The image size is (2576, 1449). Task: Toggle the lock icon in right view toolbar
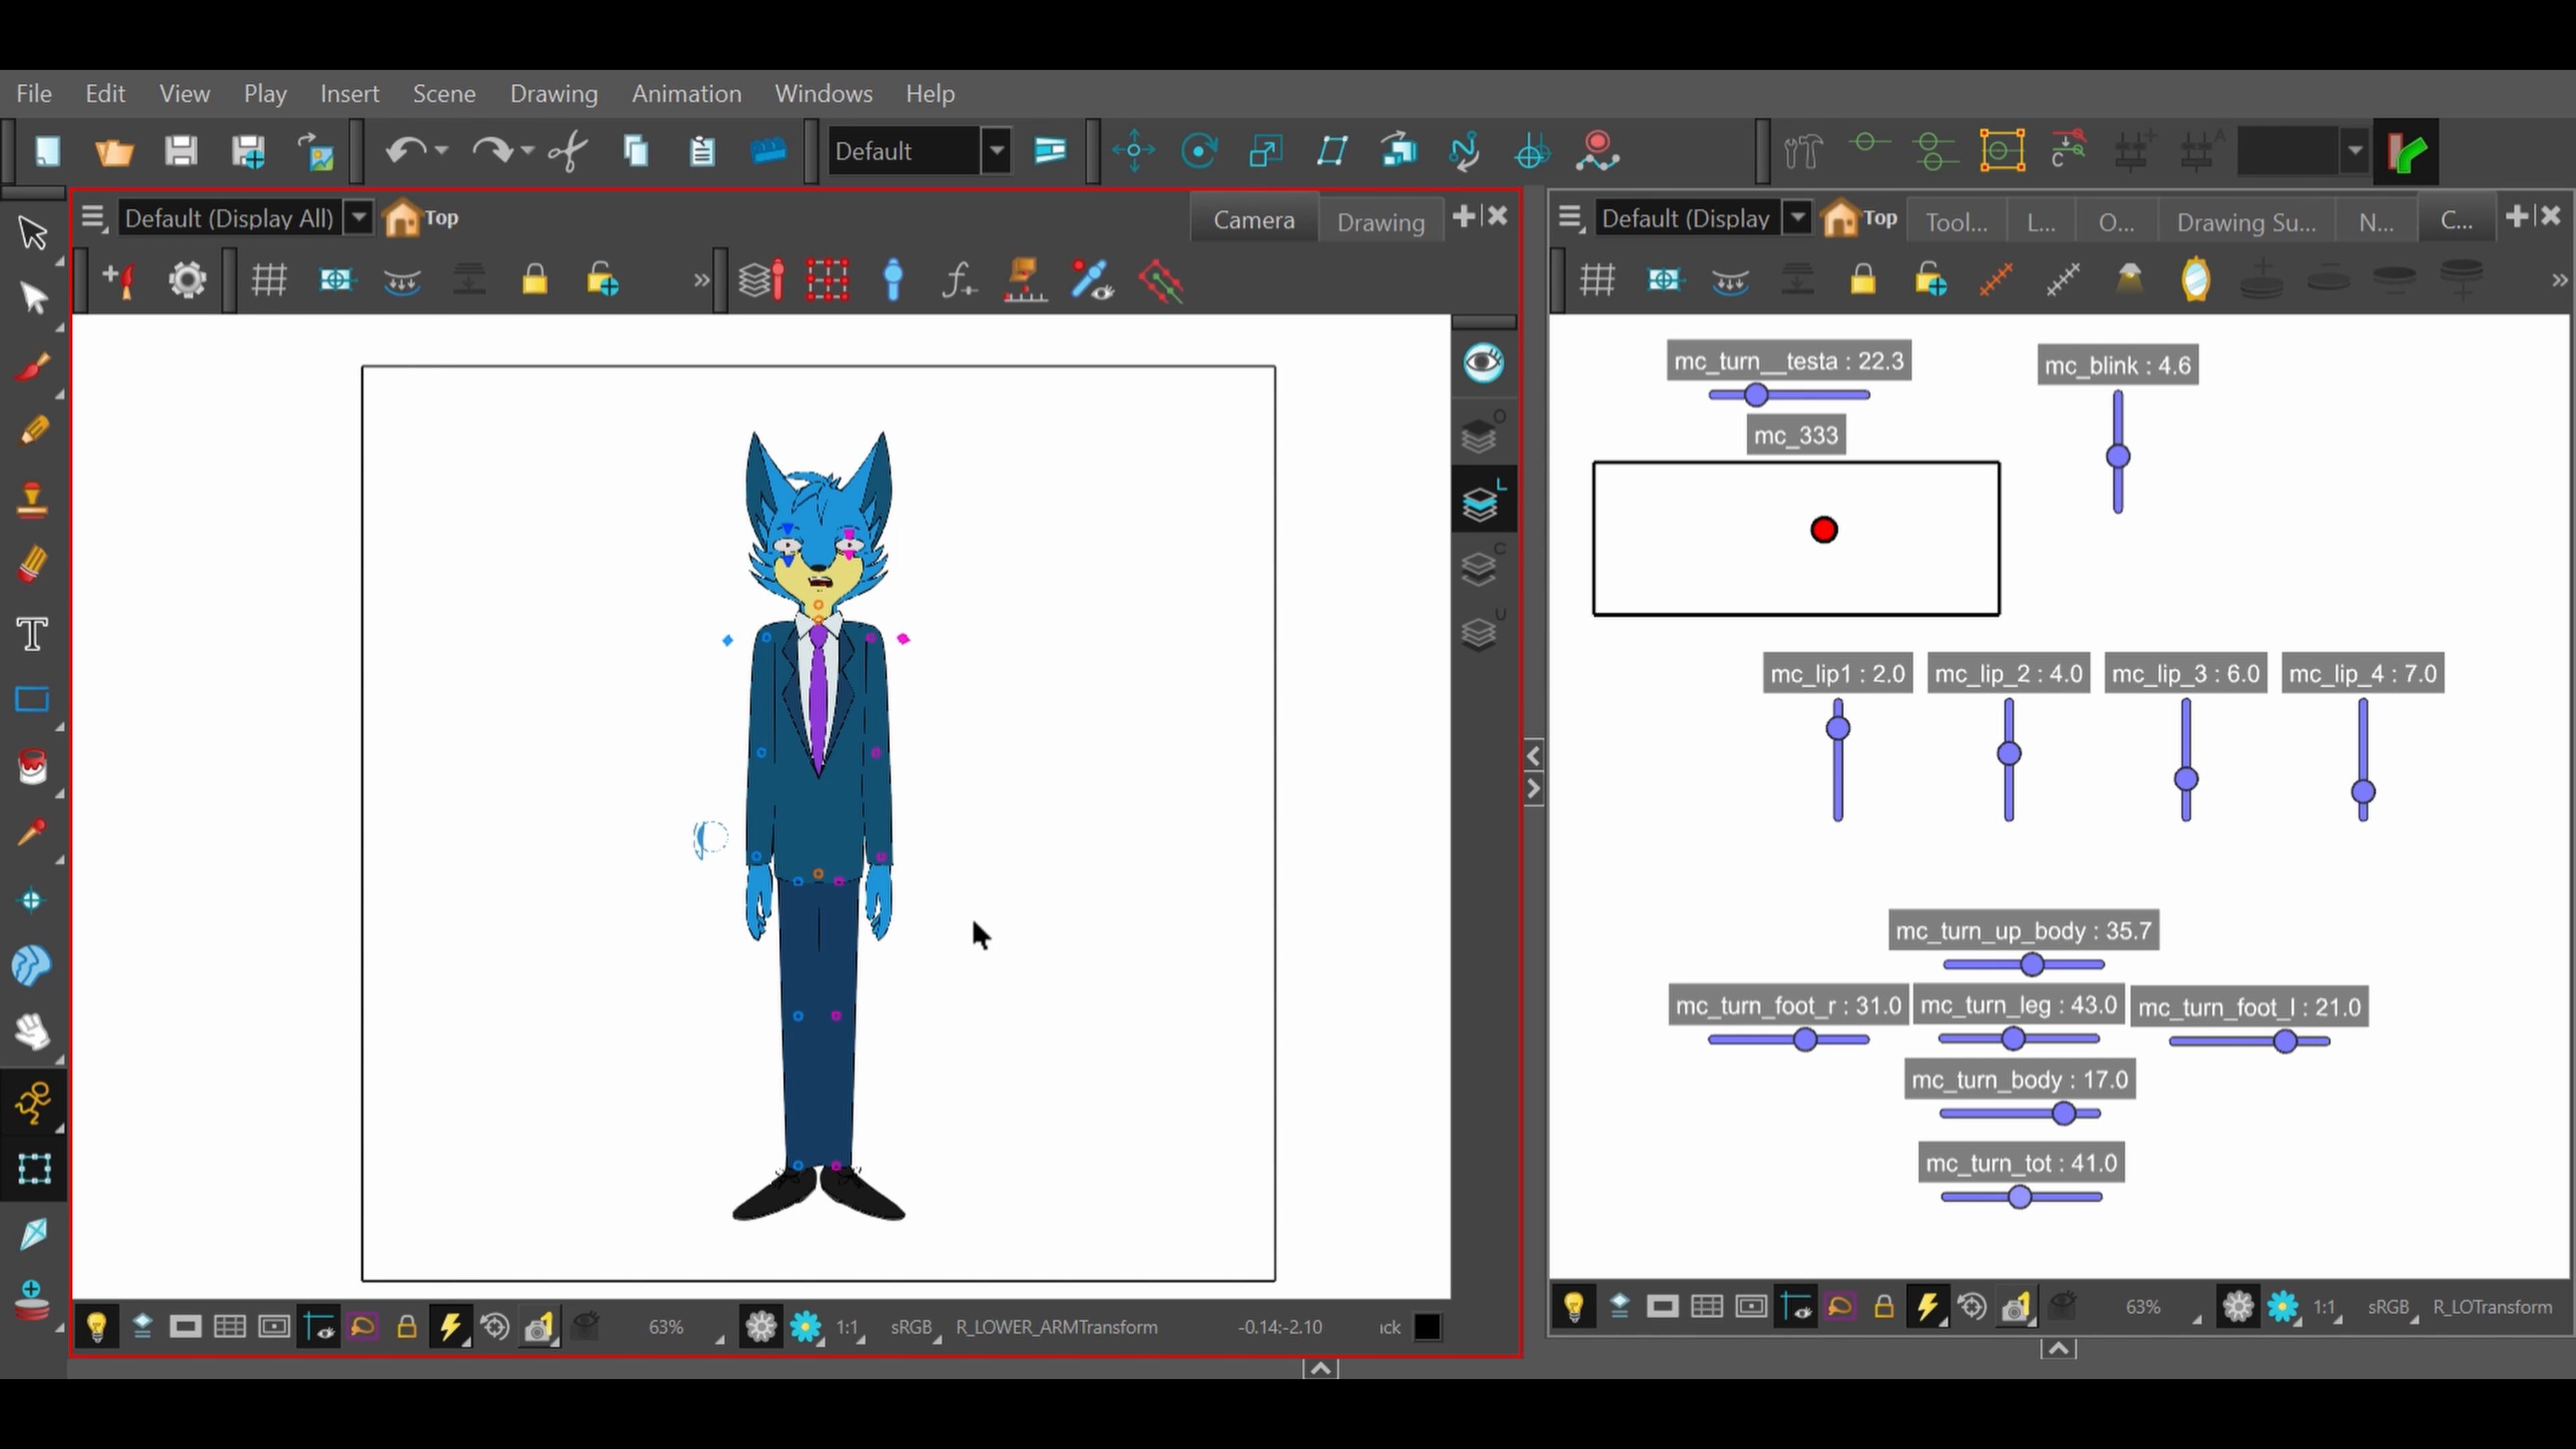click(x=1862, y=280)
